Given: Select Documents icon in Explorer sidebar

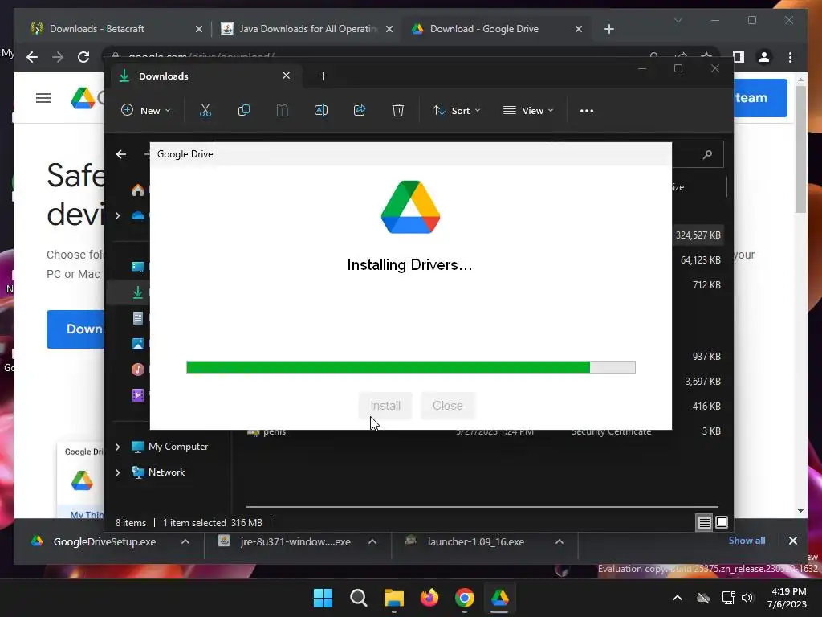Looking at the screenshot, I should tap(138, 318).
